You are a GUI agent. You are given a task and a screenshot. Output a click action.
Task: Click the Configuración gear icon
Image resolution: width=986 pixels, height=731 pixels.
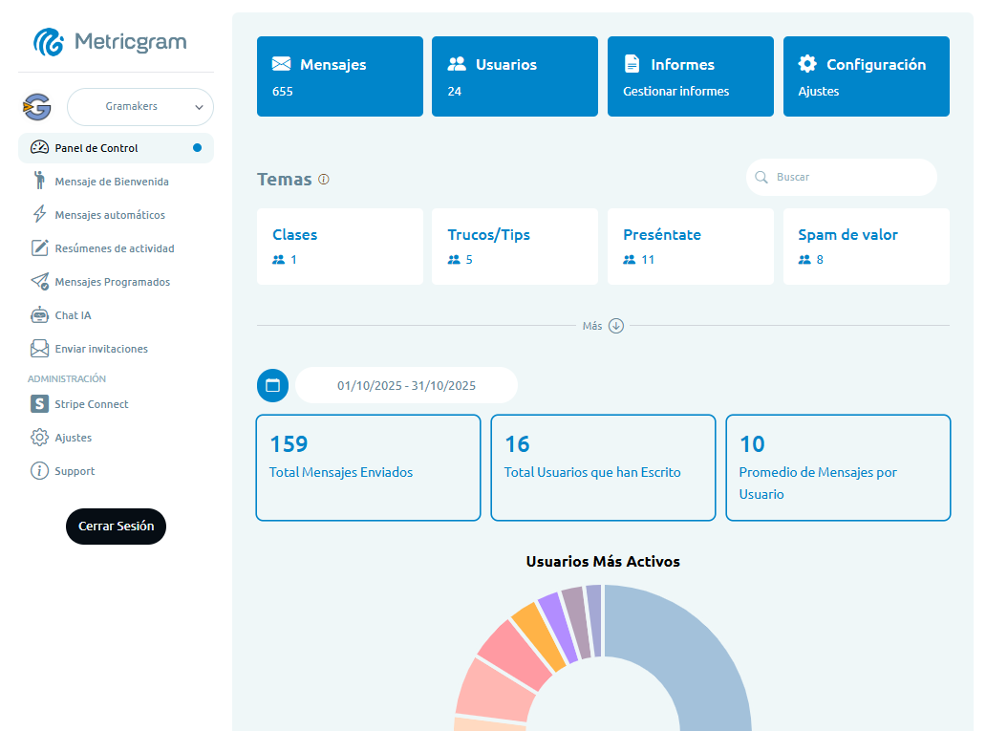point(809,63)
